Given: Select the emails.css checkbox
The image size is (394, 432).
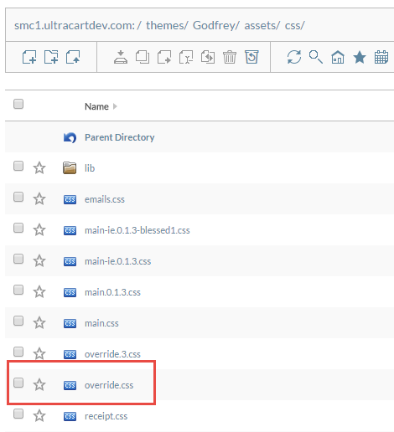Looking at the screenshot, I should (x=18, y=197).
